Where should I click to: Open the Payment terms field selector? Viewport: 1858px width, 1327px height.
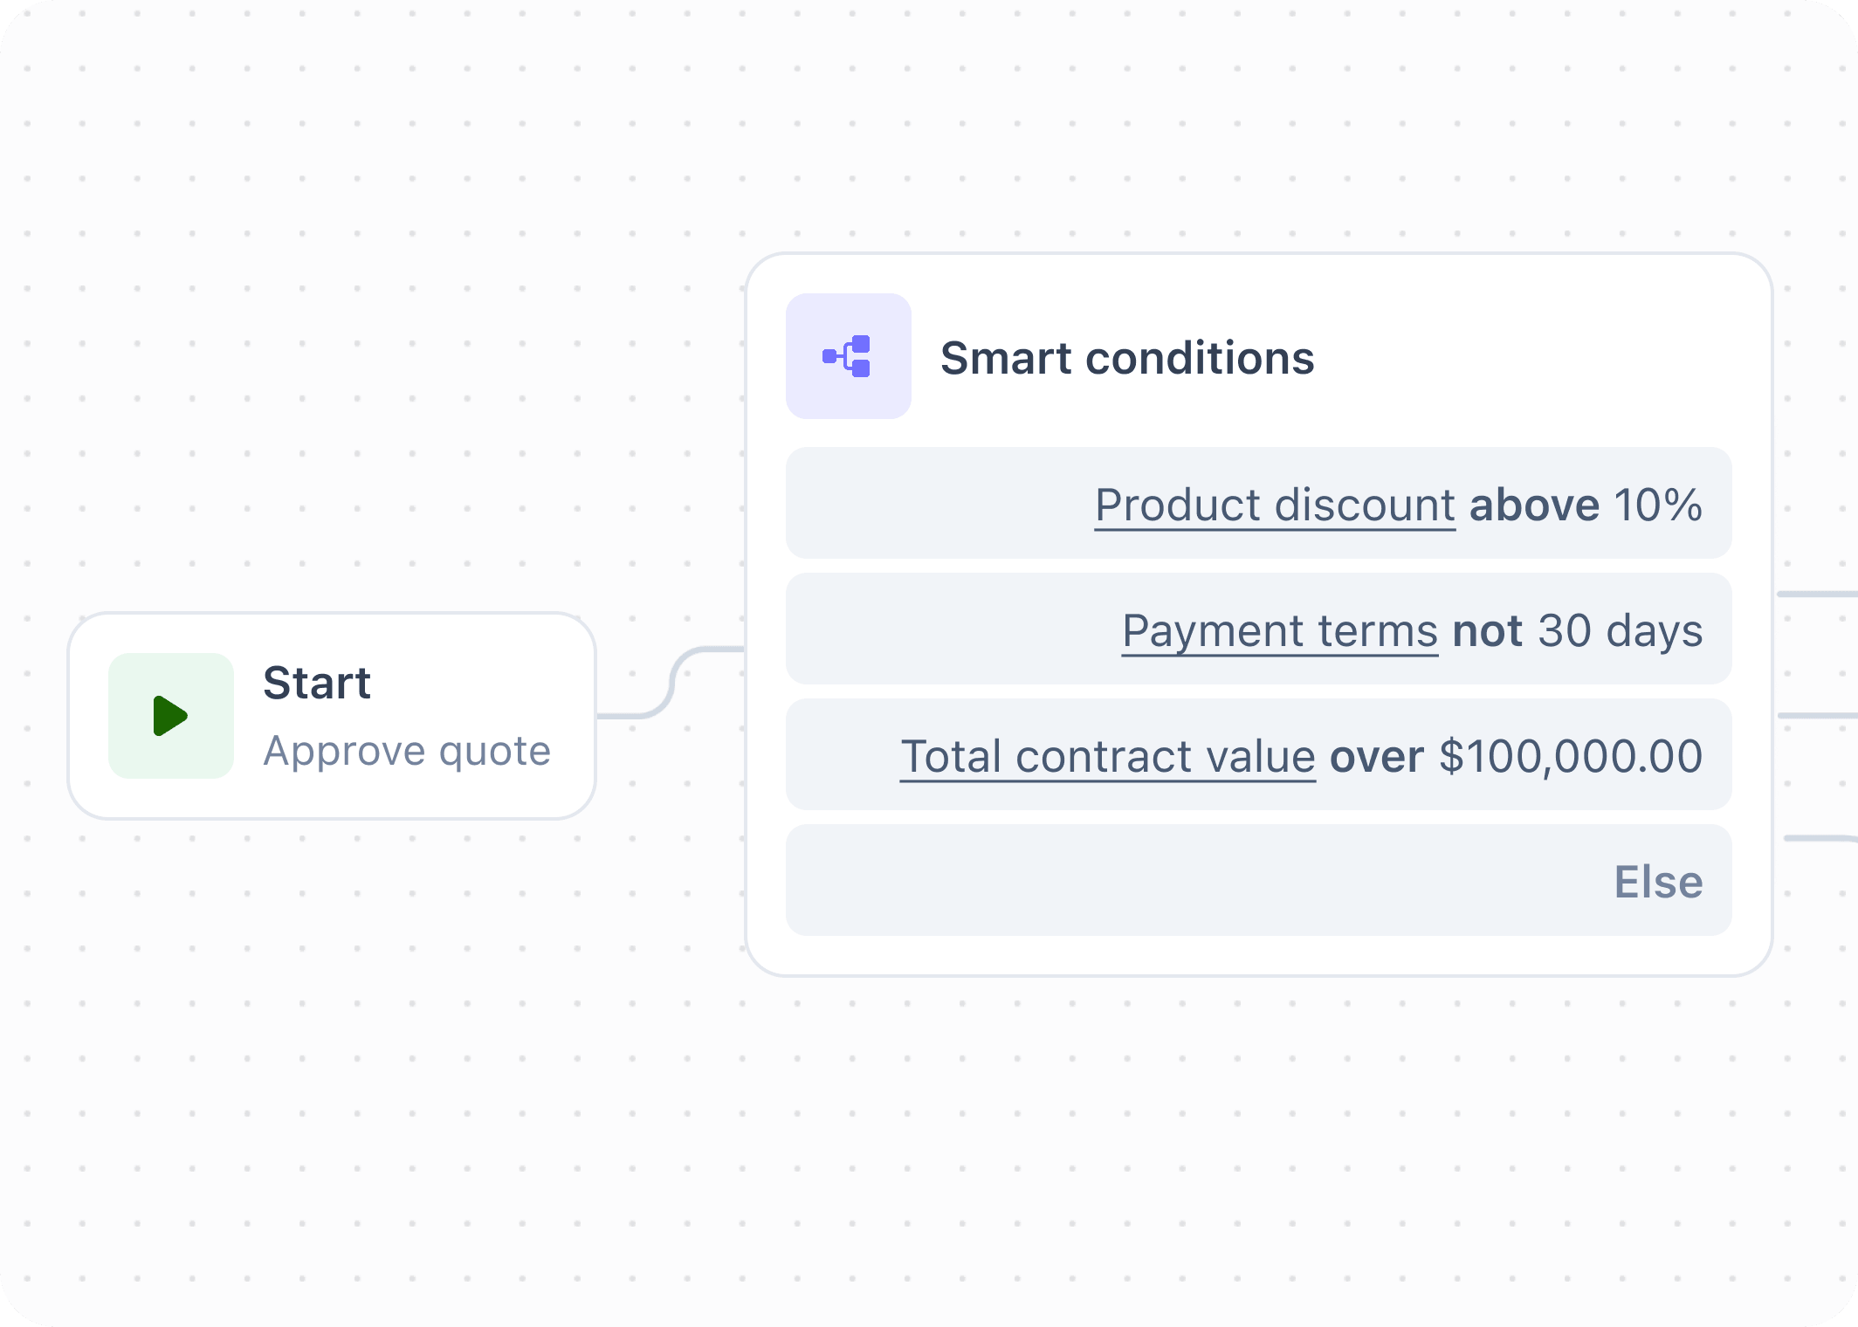1279,630
